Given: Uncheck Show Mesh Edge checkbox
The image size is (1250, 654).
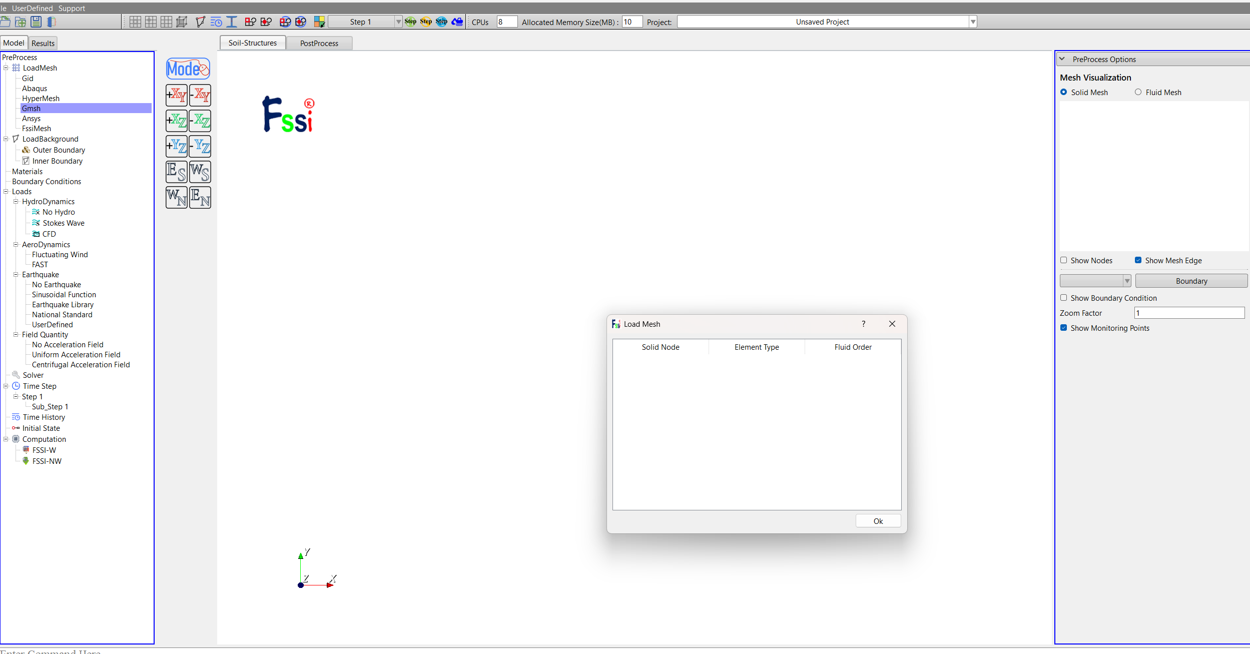Looking at the screenshot, I should [x=1138, y=260].
